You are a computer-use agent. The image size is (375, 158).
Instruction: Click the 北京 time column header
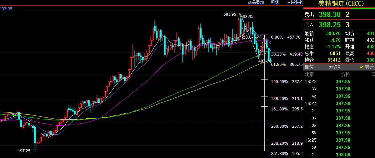(309, 74)
